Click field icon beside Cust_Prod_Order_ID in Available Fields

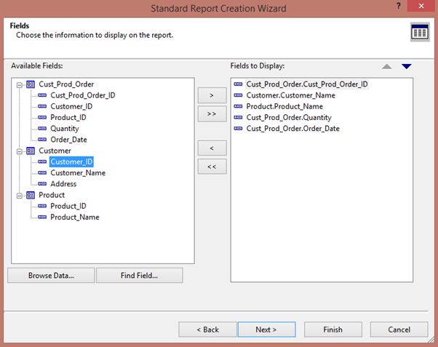point(42,95)
